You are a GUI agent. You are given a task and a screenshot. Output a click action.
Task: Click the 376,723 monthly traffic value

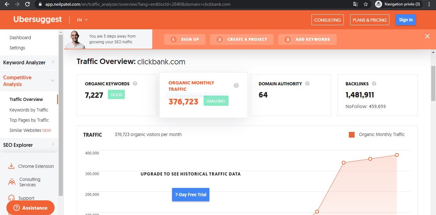[x=184, y=102]
